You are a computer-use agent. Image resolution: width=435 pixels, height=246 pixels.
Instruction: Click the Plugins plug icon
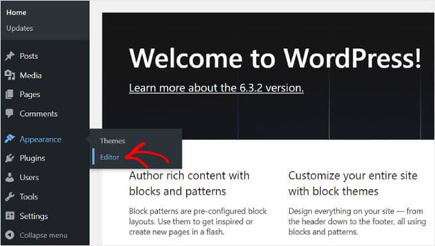(10, 158)
